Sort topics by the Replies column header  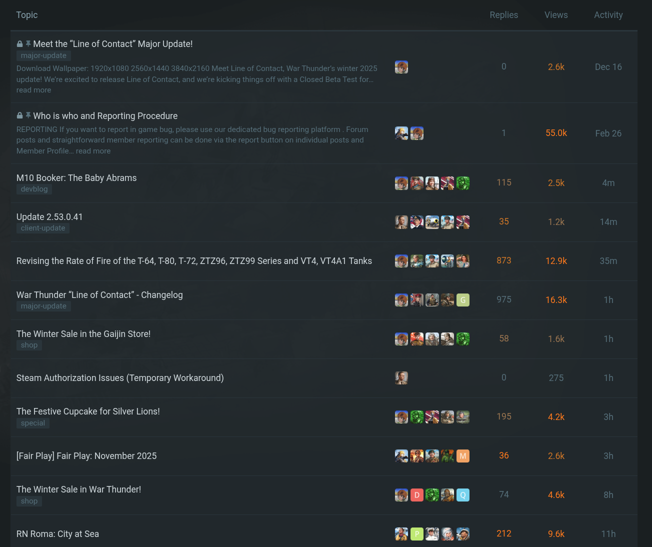coord(504,15)
